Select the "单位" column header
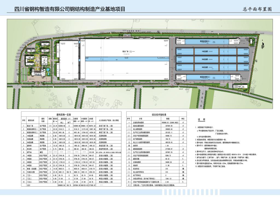 pyautogui.click(x=183, y=119)
